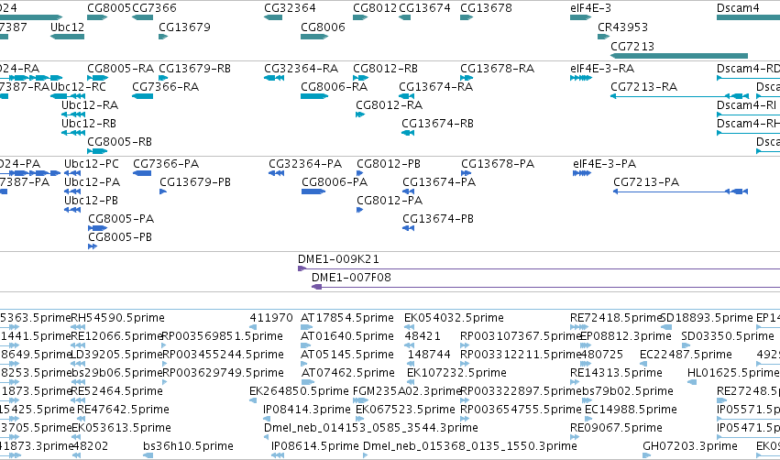Click the Dscam4 gene label
Screen dimensions: 780x460
738,8
